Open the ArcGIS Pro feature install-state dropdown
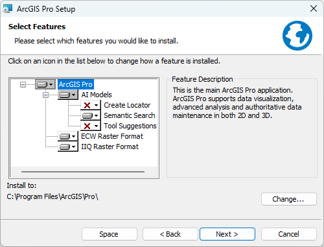This screenshot has height=247, width=324. click(45, 84)
